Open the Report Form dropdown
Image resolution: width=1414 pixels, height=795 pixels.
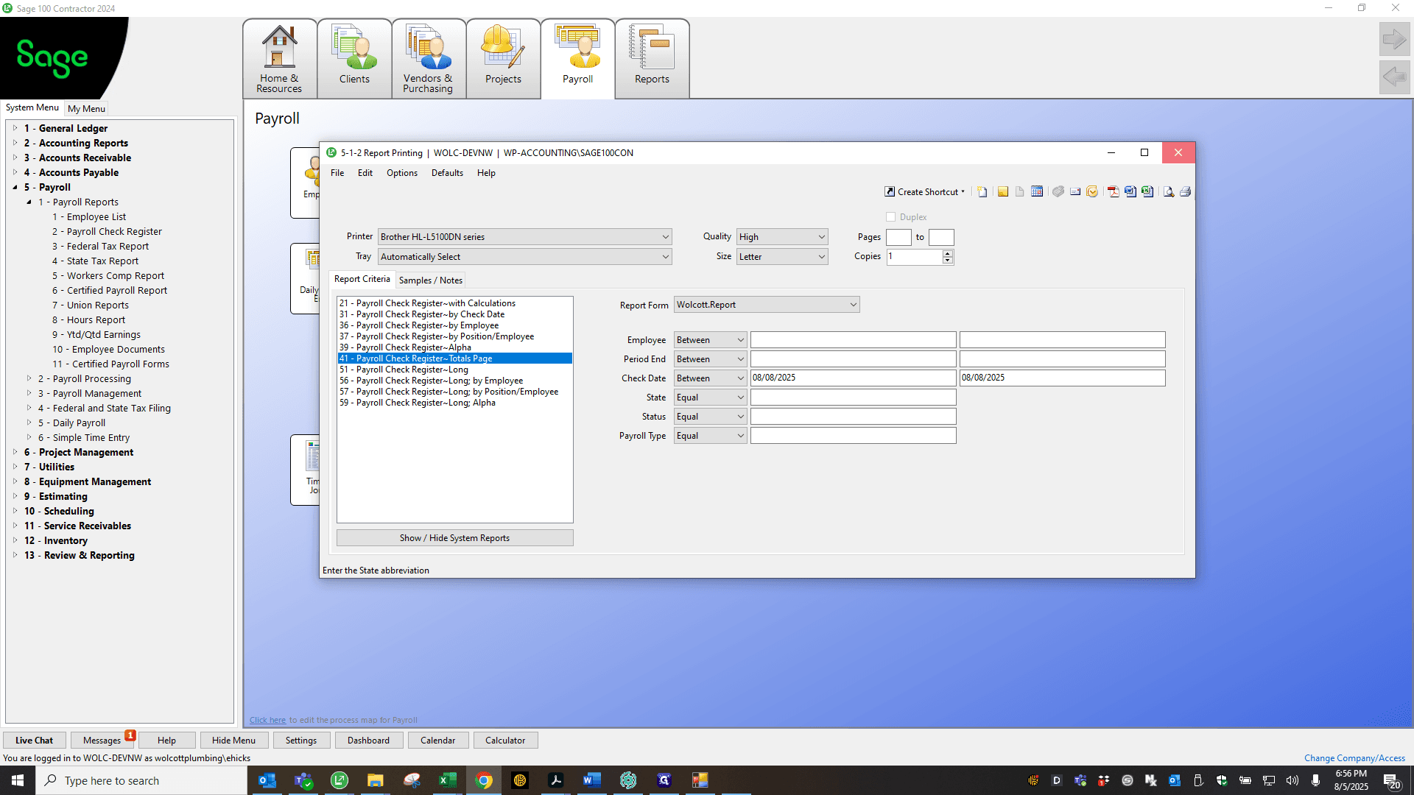click(x=767, y=305)
